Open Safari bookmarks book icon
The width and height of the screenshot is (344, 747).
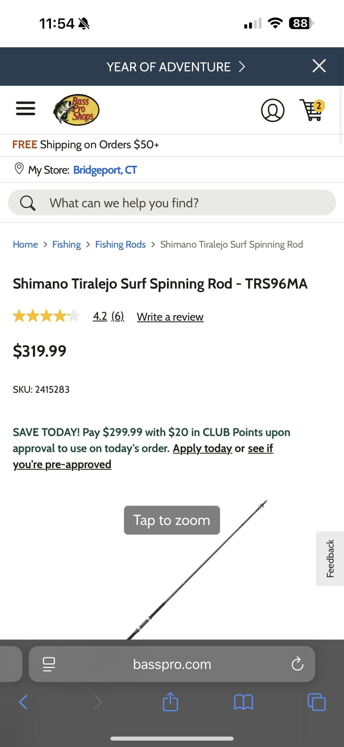pyautogui.click(x=243, y=702)
